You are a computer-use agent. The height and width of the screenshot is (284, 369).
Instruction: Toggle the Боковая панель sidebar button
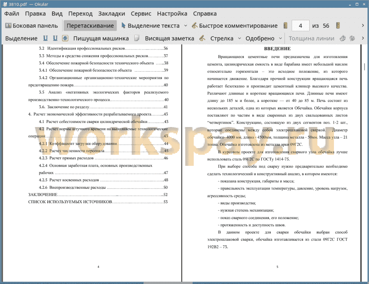point(31,26)
